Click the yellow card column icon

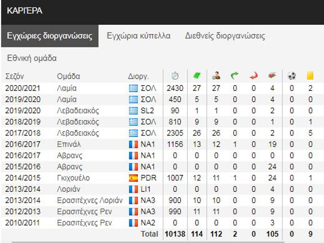pos(310,76)
